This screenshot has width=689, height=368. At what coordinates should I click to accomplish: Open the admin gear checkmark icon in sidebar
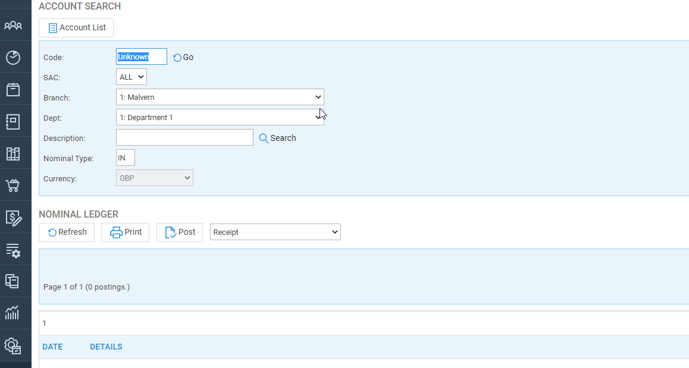[12, 345]
